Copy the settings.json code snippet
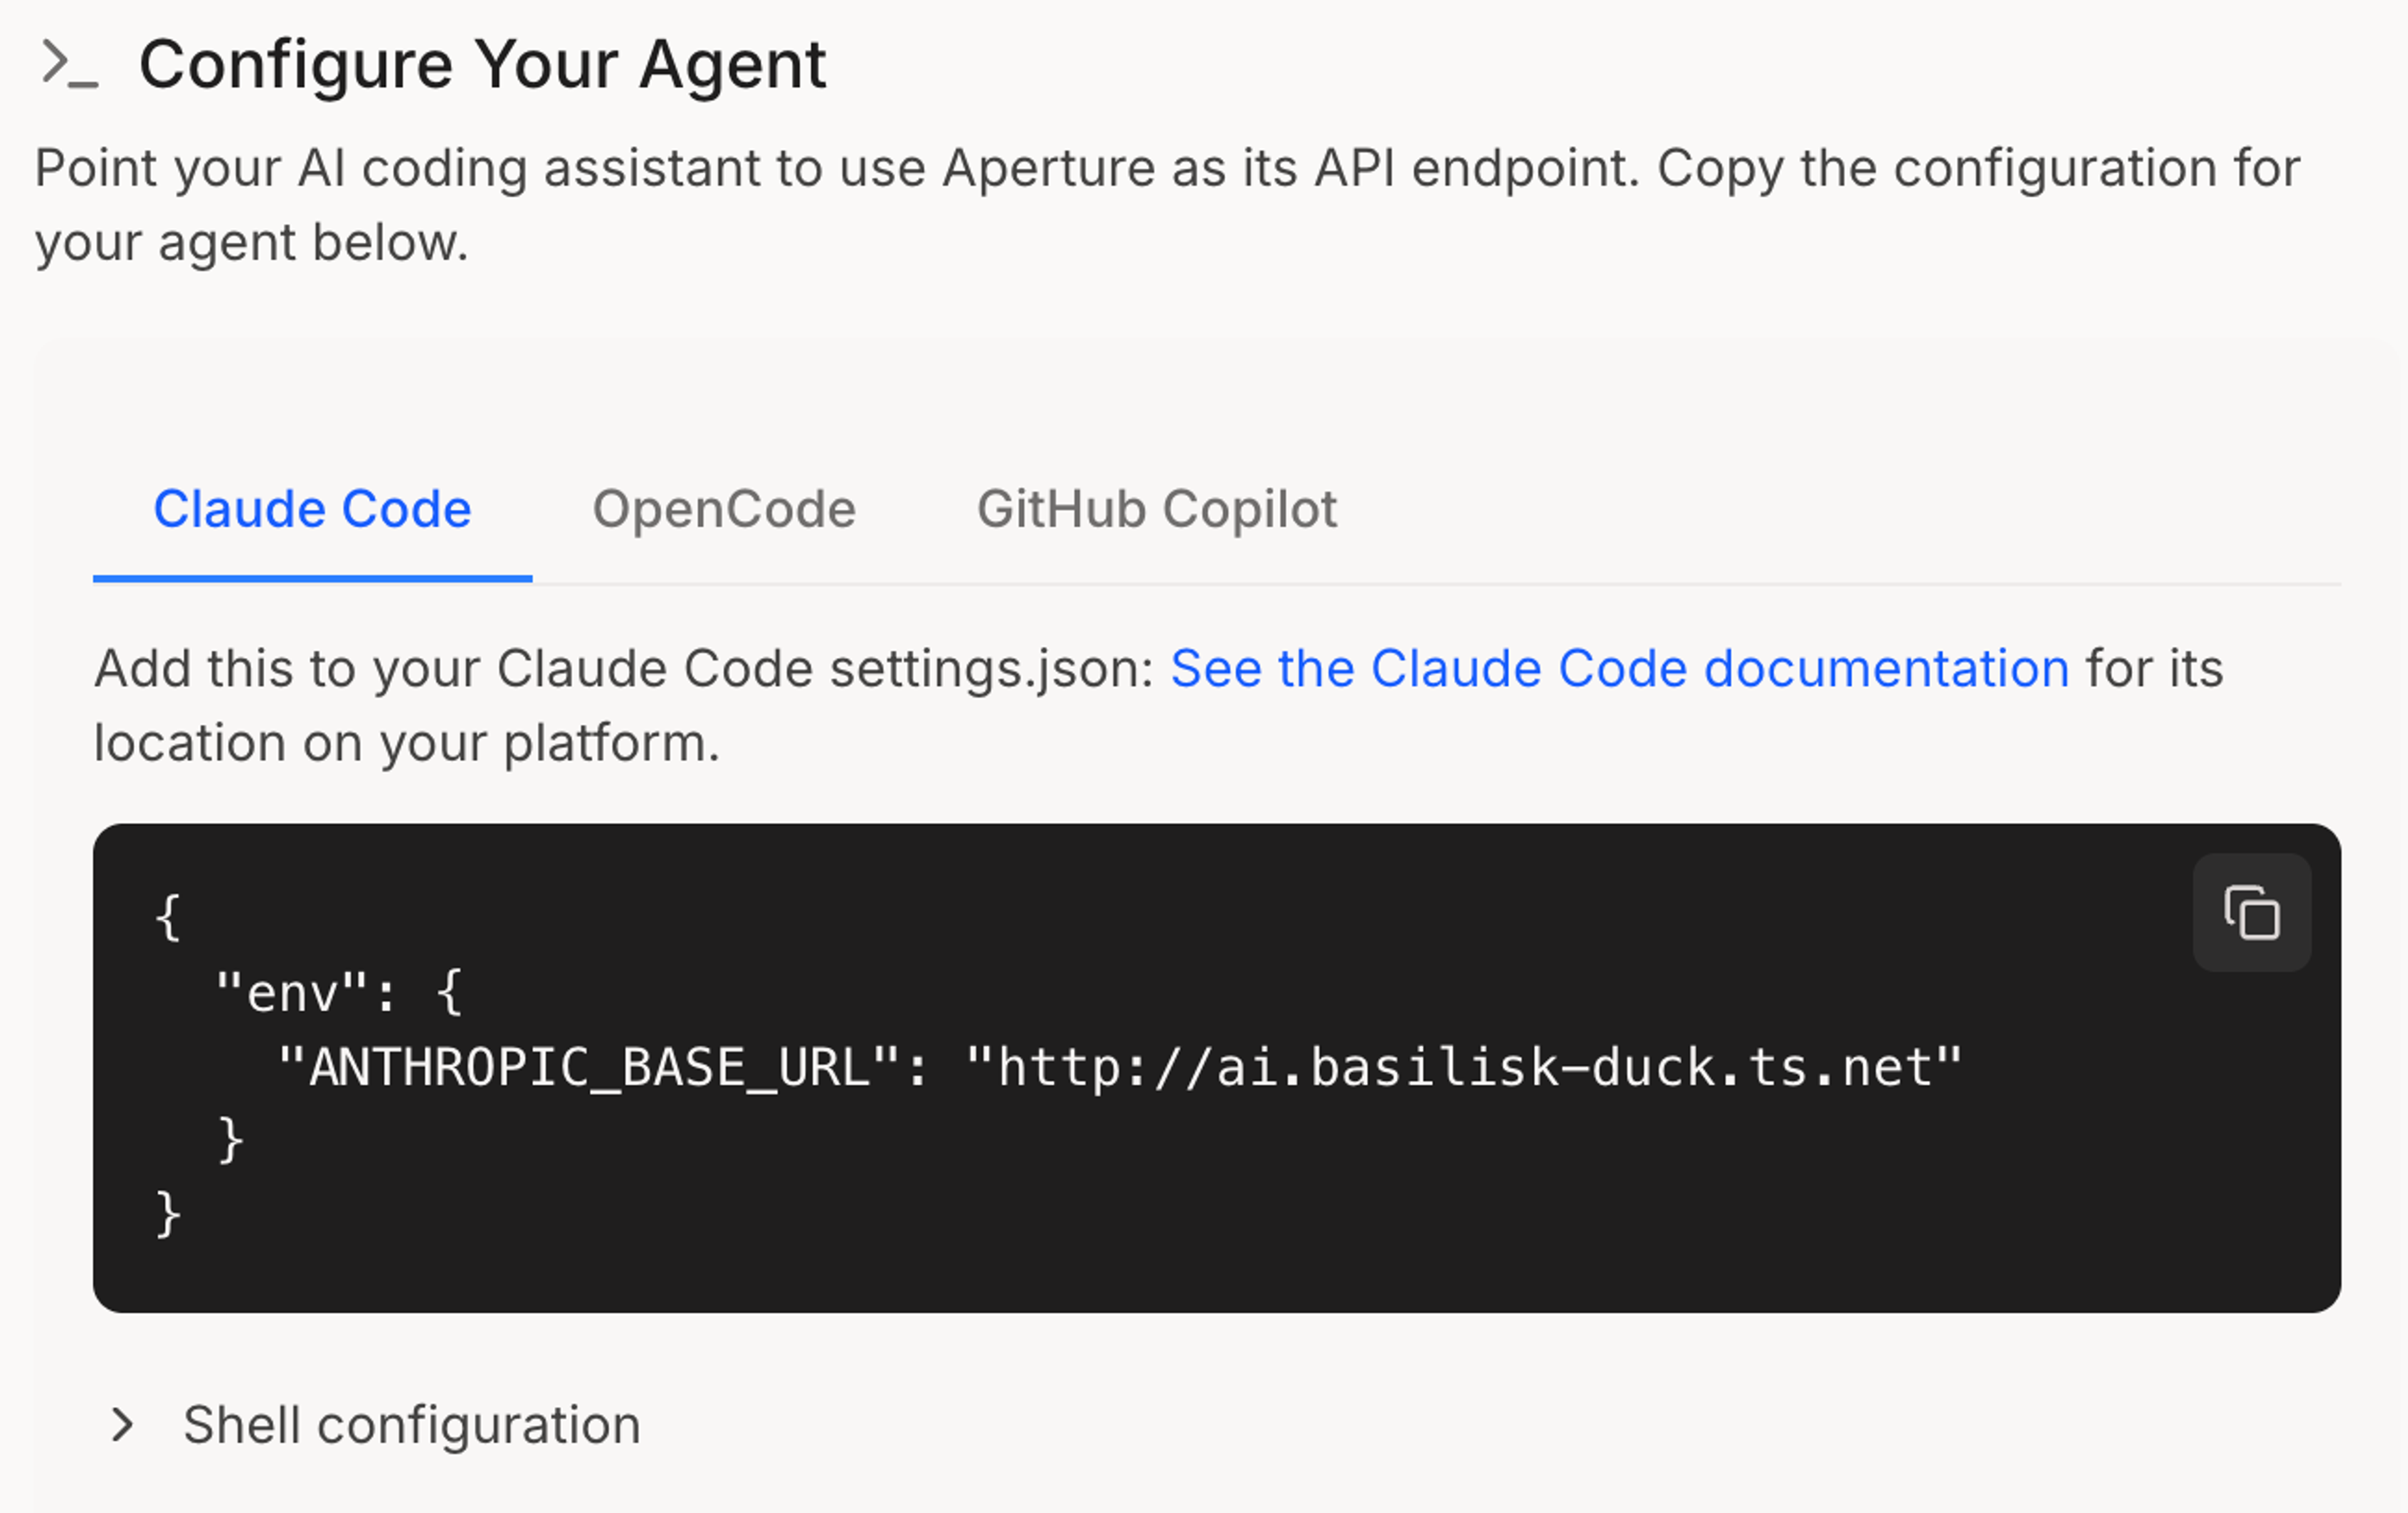Image resolution: width=2408 pixels, height=1513 pixels. pyautogui.click(x=2251, y=913)
